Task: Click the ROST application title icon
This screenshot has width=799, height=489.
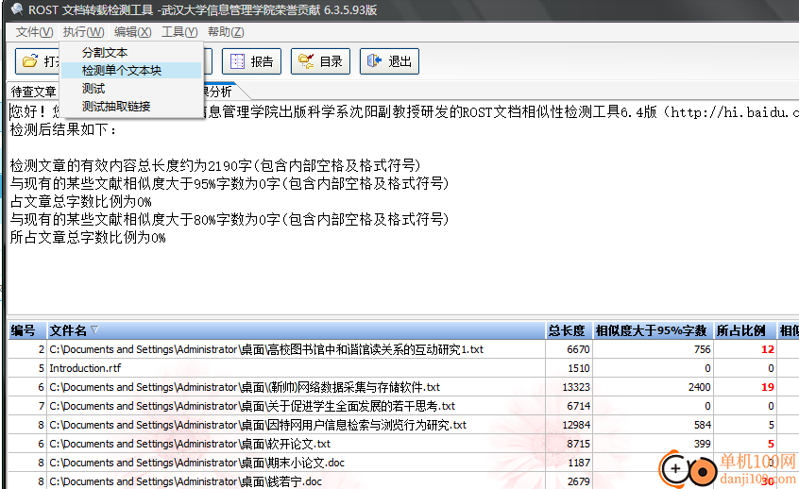Action: tap(17, 9)
